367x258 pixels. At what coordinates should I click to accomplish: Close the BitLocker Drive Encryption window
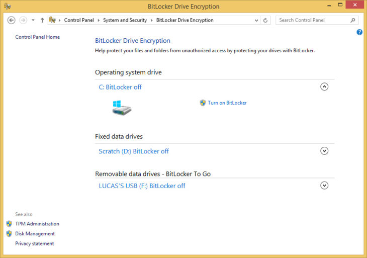(x=355, y=5)
